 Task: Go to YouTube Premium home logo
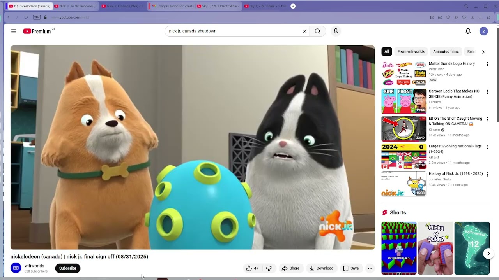point(37,31)
